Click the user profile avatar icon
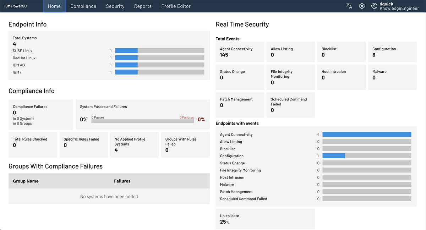The width and height of the screenshot is (426, 230). pyautogui.click(x=374, y=6)
